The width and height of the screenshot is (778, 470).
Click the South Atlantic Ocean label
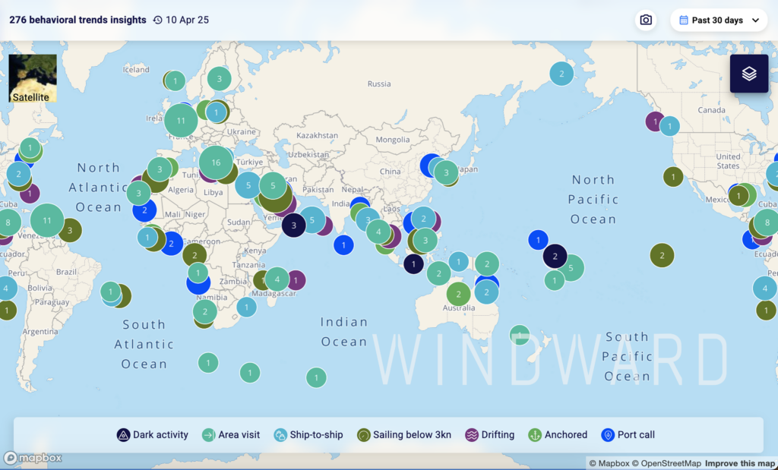[x=144, y=344]
